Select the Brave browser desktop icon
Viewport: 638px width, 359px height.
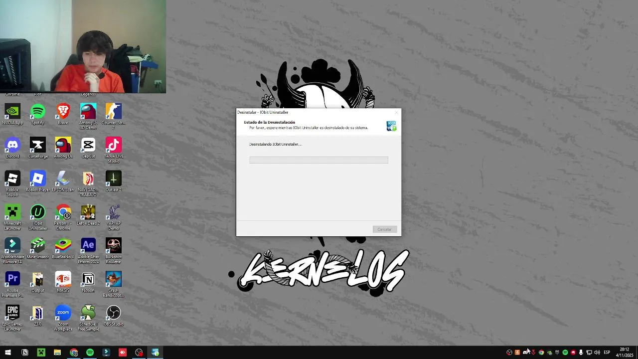(63, 114)
